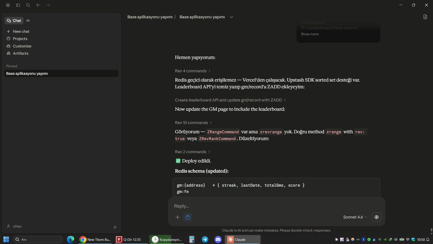
Task: Open the tools icon beside the reply plus button
Action: coord(188,217)
